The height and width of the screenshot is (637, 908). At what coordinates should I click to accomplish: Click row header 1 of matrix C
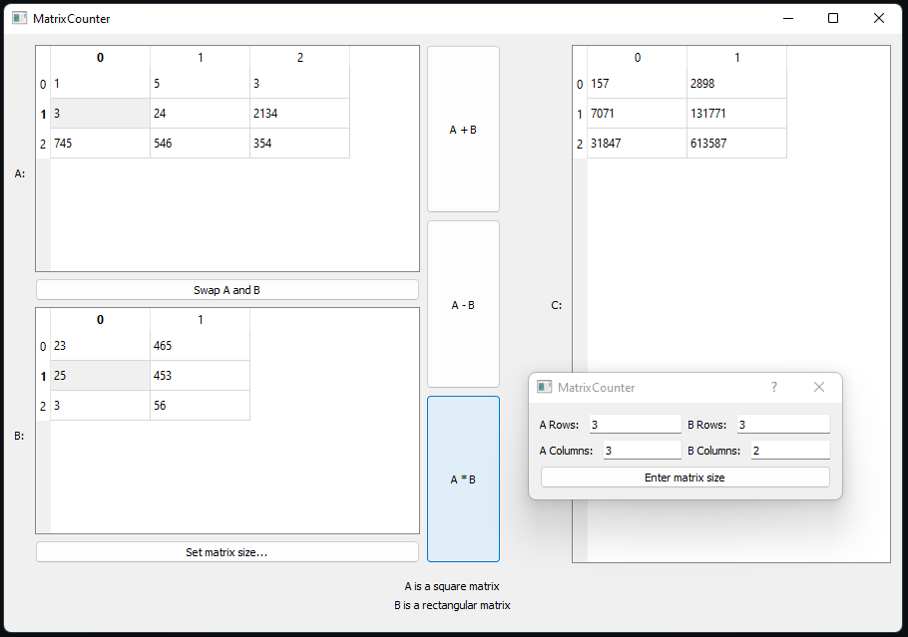click(x=580, y=114)
